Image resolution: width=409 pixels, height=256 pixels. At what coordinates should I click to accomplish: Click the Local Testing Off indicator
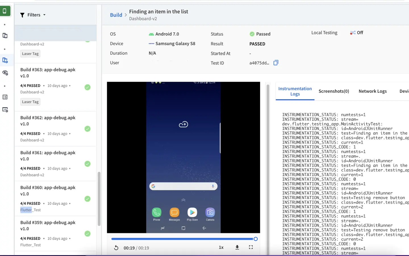coord(356,33)
